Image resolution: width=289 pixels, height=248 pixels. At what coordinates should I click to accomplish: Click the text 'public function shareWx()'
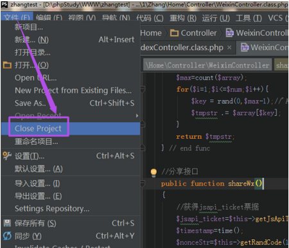coord(211,184)
